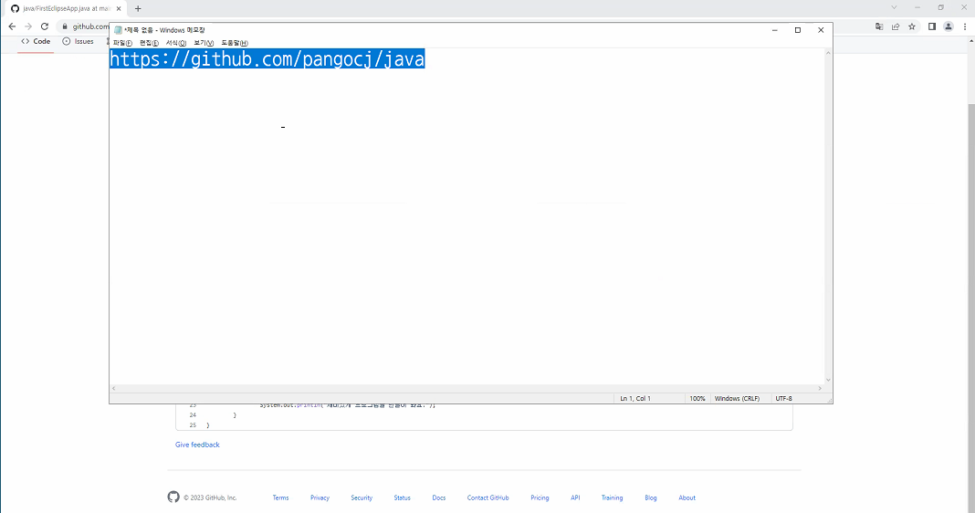Close the FirstEclipseApp.java browser tab

(x=119, y=9)
